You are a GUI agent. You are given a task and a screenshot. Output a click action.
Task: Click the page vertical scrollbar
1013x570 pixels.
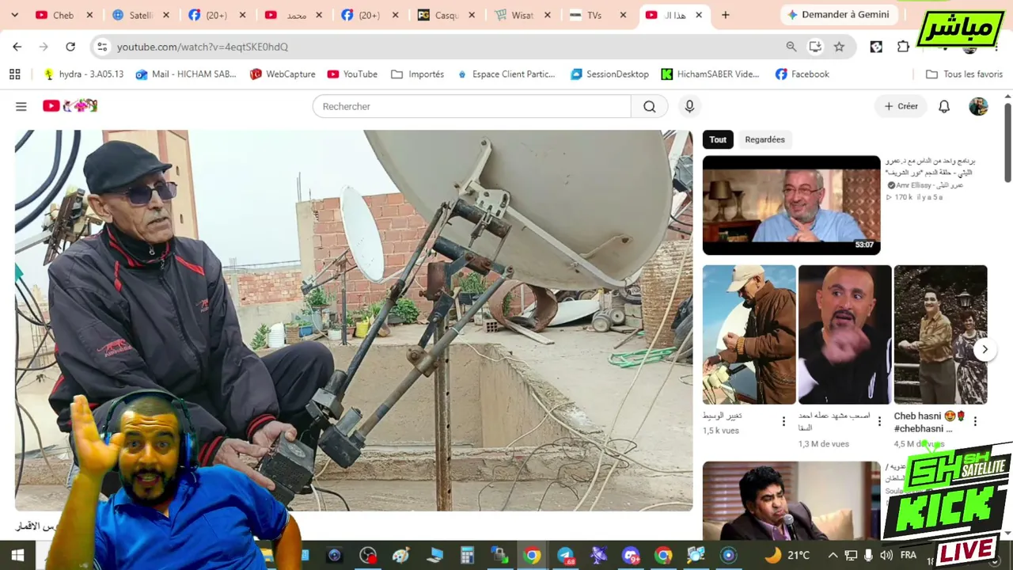tap(1007, 142)
